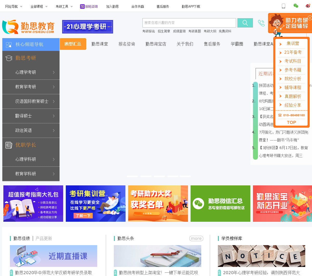Image resolution: width=312 pixels, height=276 pixels.
Task: Open the 报名咨询 menu item
Action: [x=127, y=44]
